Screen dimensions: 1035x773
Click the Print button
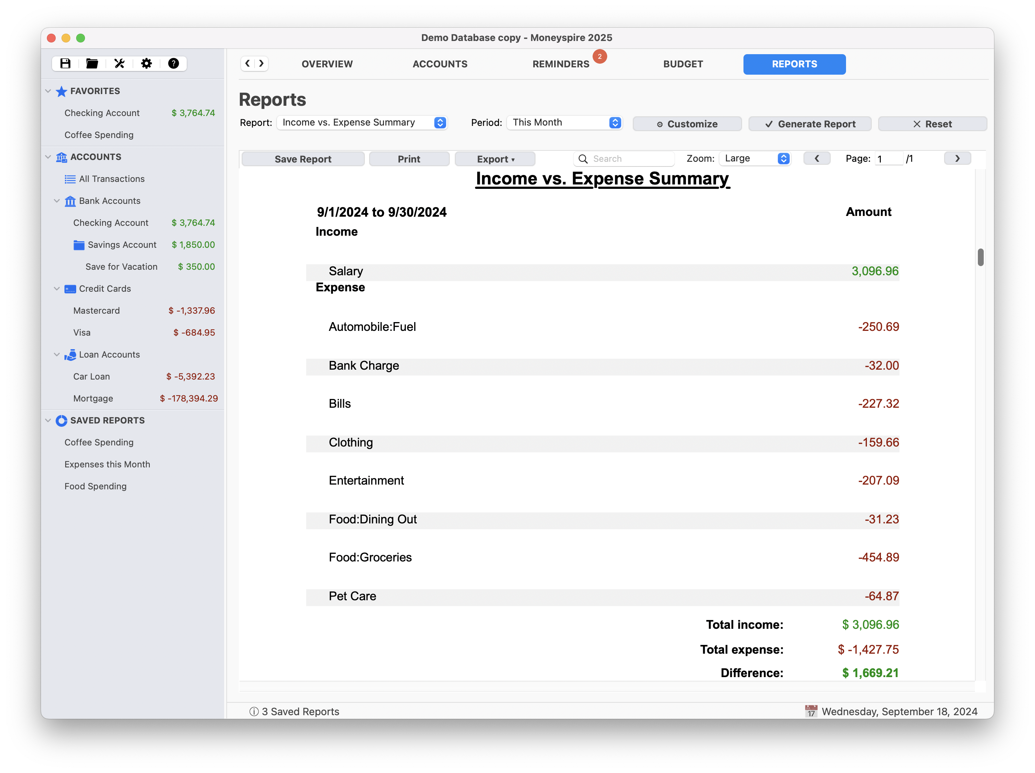(409, 159)
